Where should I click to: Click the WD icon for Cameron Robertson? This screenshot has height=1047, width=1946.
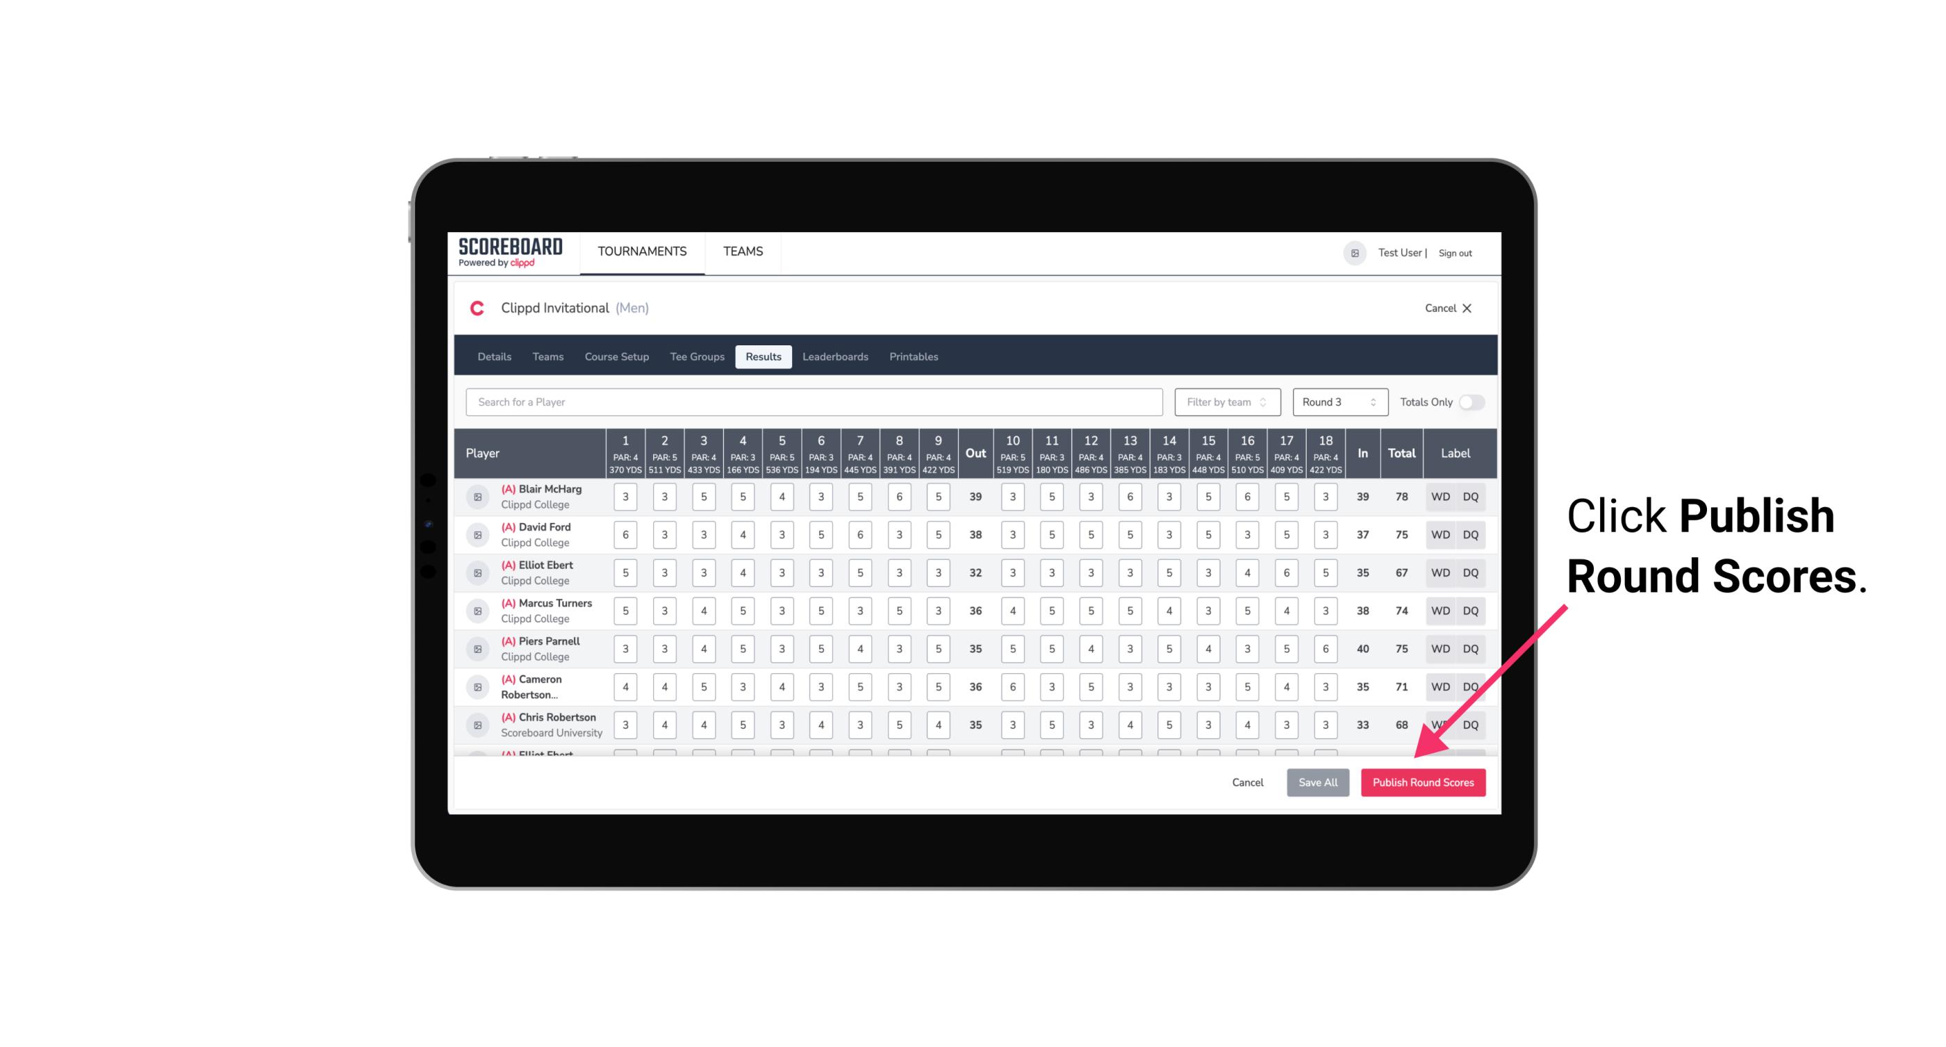coord(1440,686)
